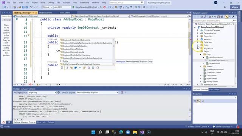242x136 pixels.
Task: Click the alphabetical sort icon in Properties panel
Action: click(199, 101)
